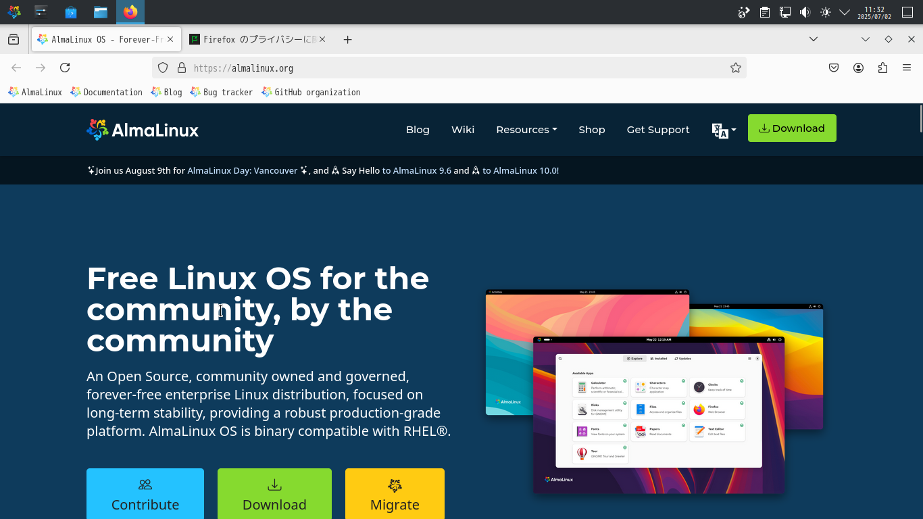
Task: Click the blue Contribute button
Action: point(145,494)
